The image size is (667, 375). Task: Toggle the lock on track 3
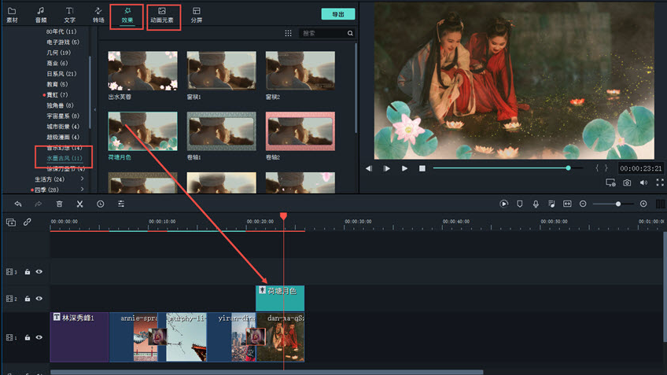[x=27, y=272]
